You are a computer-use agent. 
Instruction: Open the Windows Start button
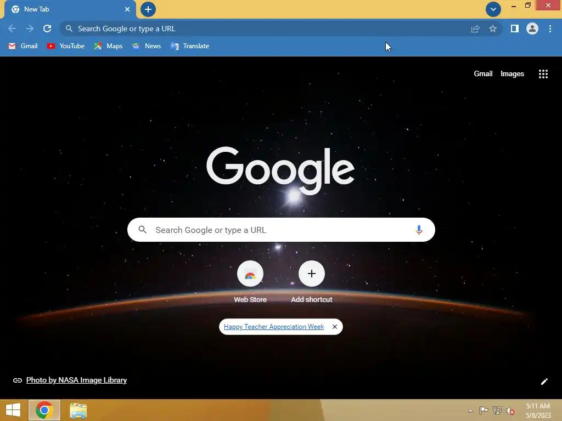click(13, 410)
